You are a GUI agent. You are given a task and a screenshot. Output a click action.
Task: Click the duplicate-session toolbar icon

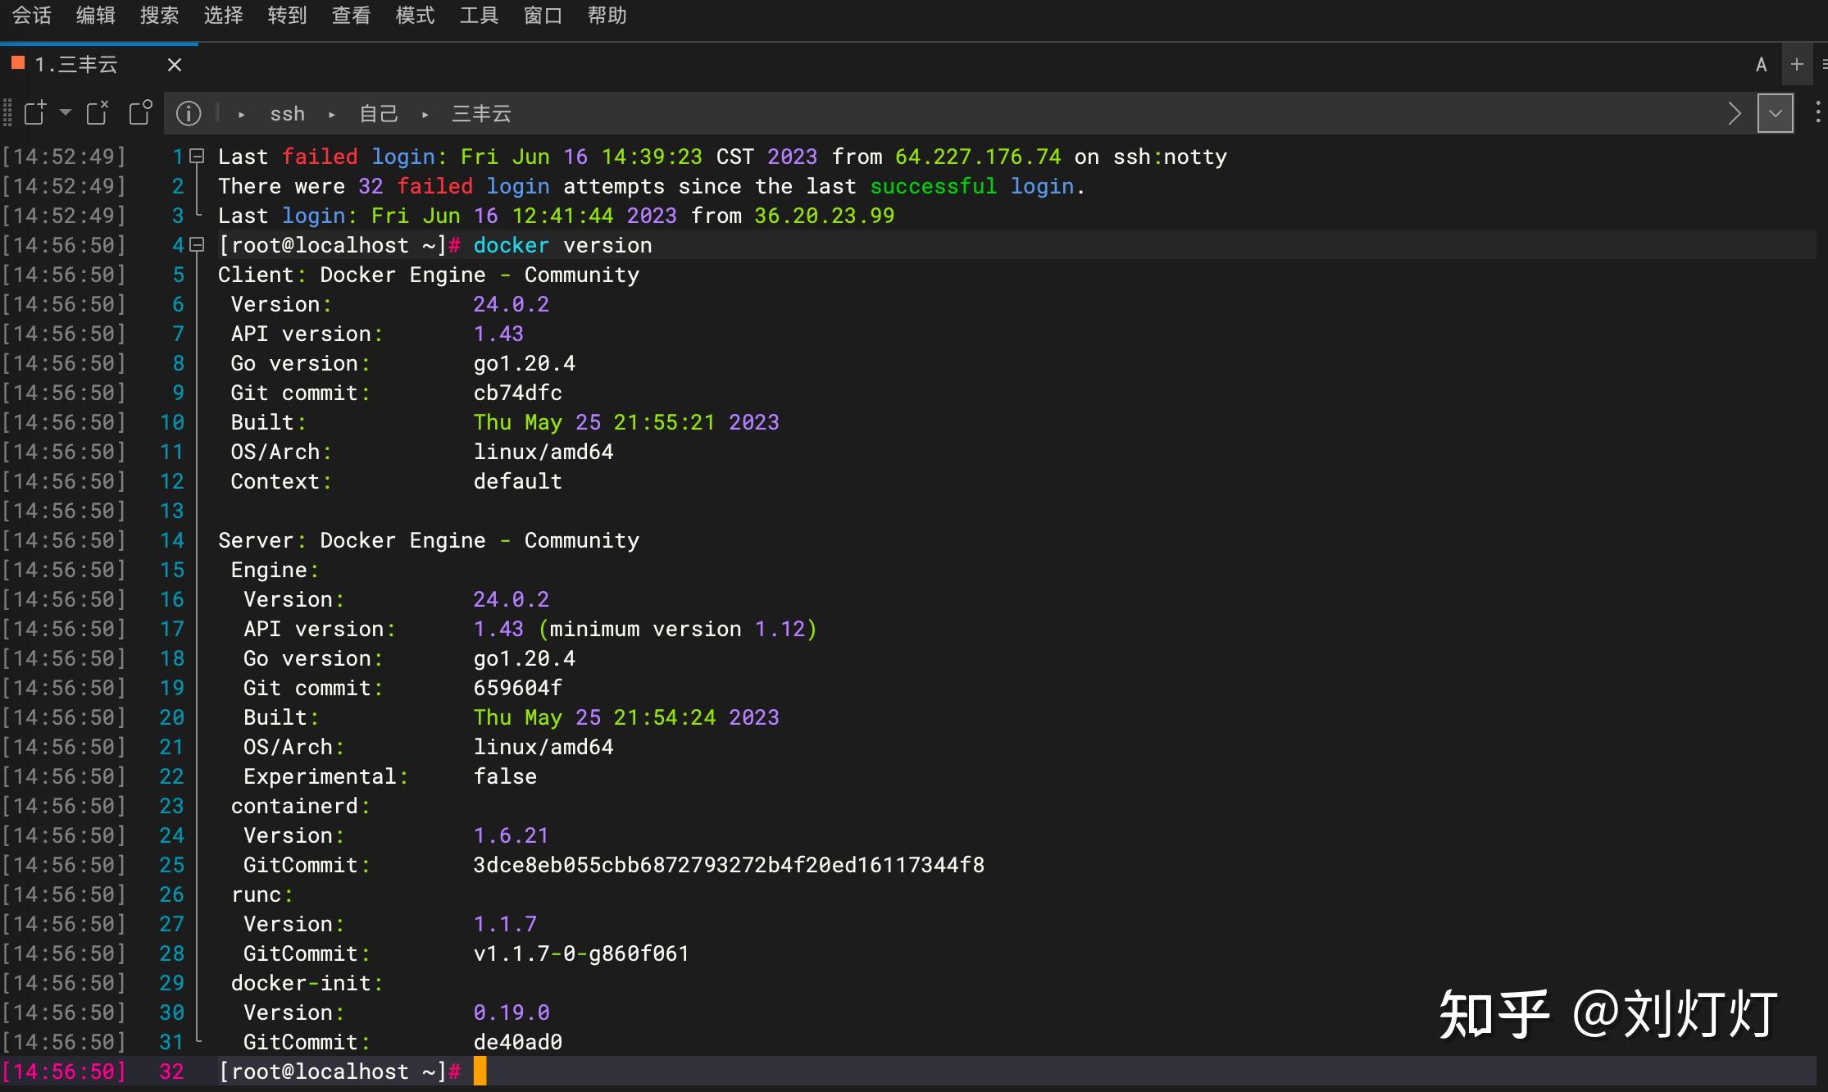(140, 113)
